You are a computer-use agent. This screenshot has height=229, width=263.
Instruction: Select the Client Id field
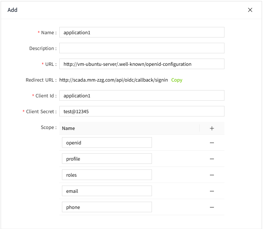point(142,96)
